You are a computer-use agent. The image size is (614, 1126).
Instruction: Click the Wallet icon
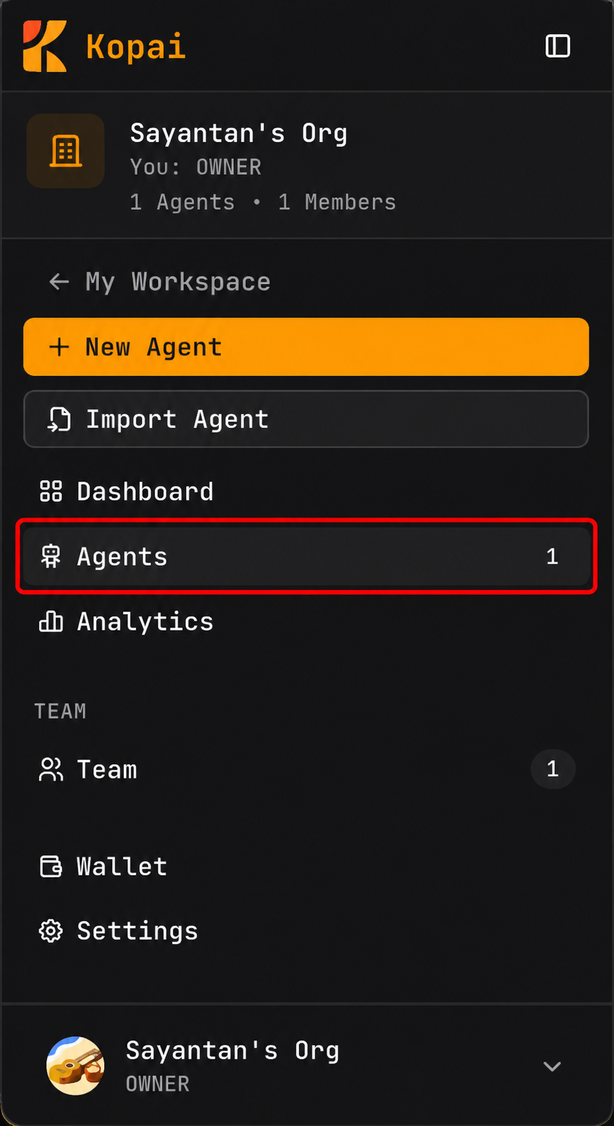tap(51, 867)
